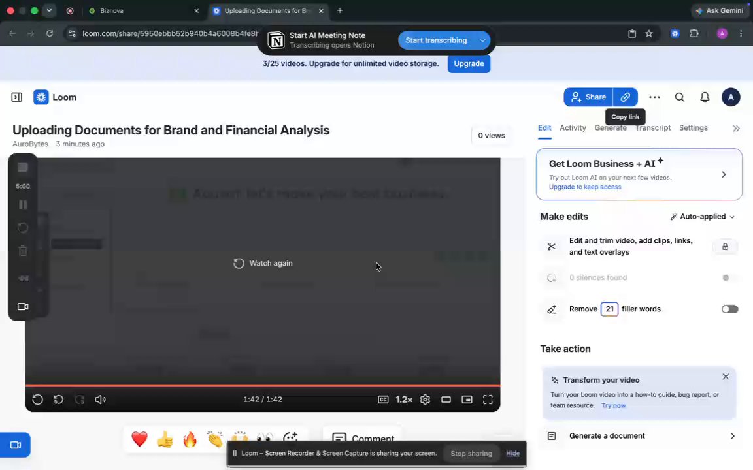Open the three-dot more options menu
753x470 pixels.
[x=654, y=97]
